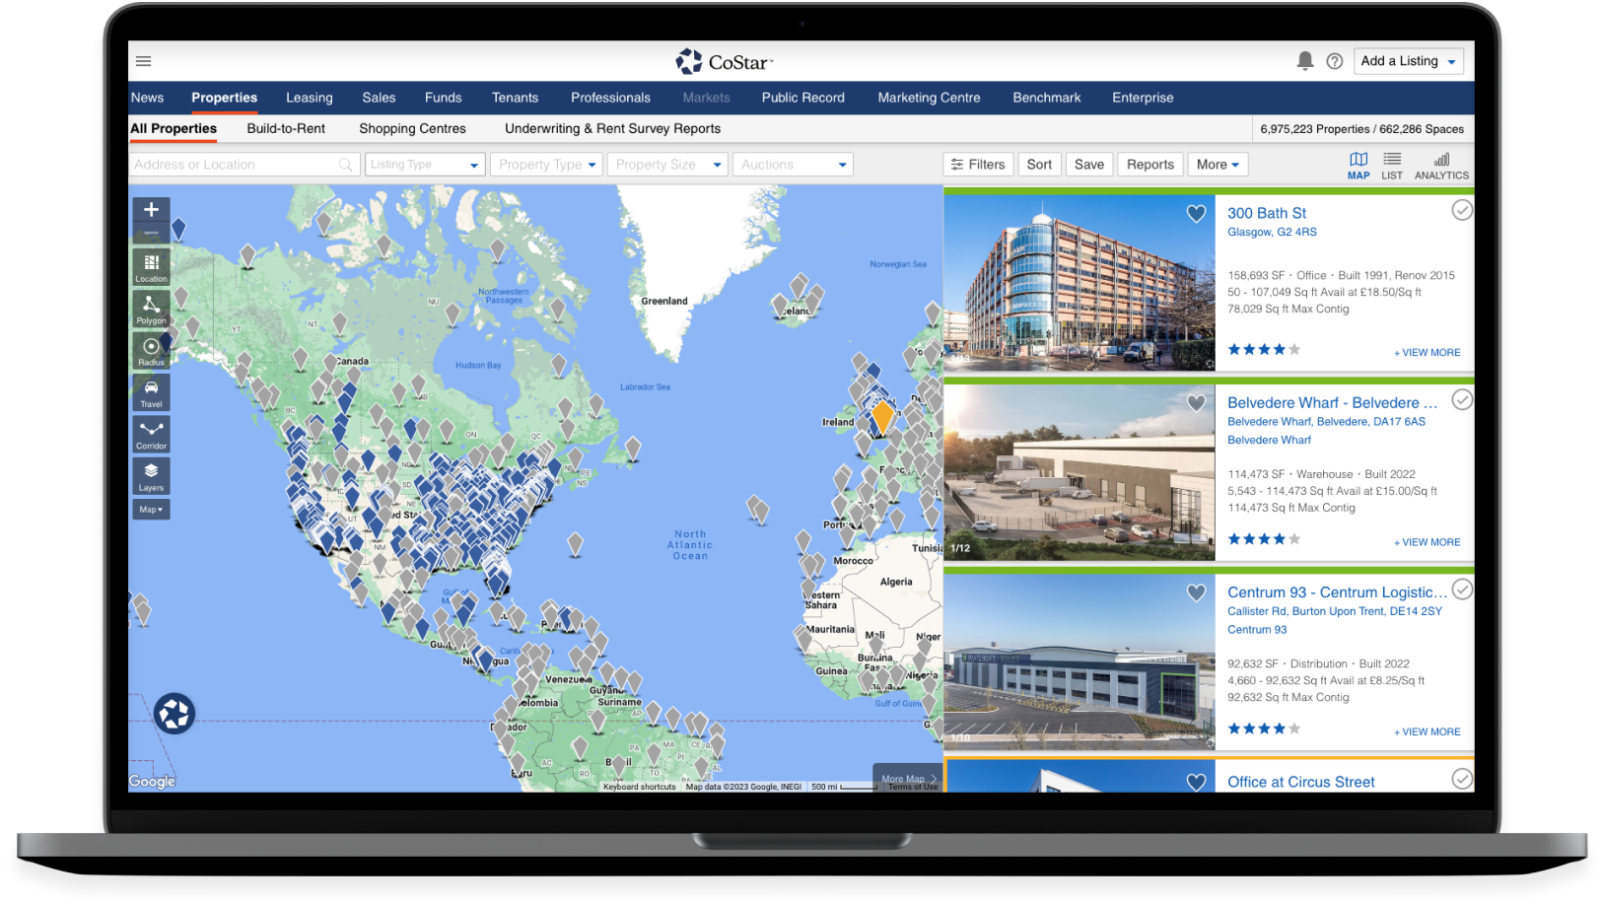
Task: Select the Radius search tool
Action: (151, 350)
